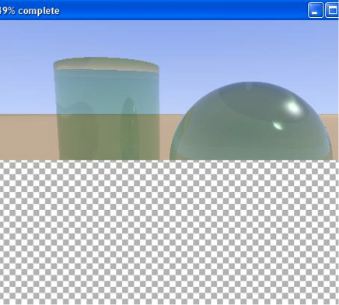339x305 pixels.
Task: Click the empty blue title bar area
Action: [181, 10]
